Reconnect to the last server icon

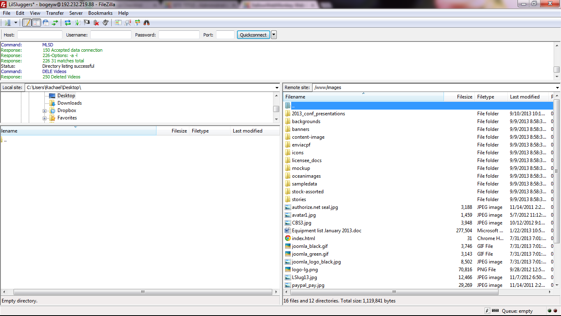(x=106, y=23)
